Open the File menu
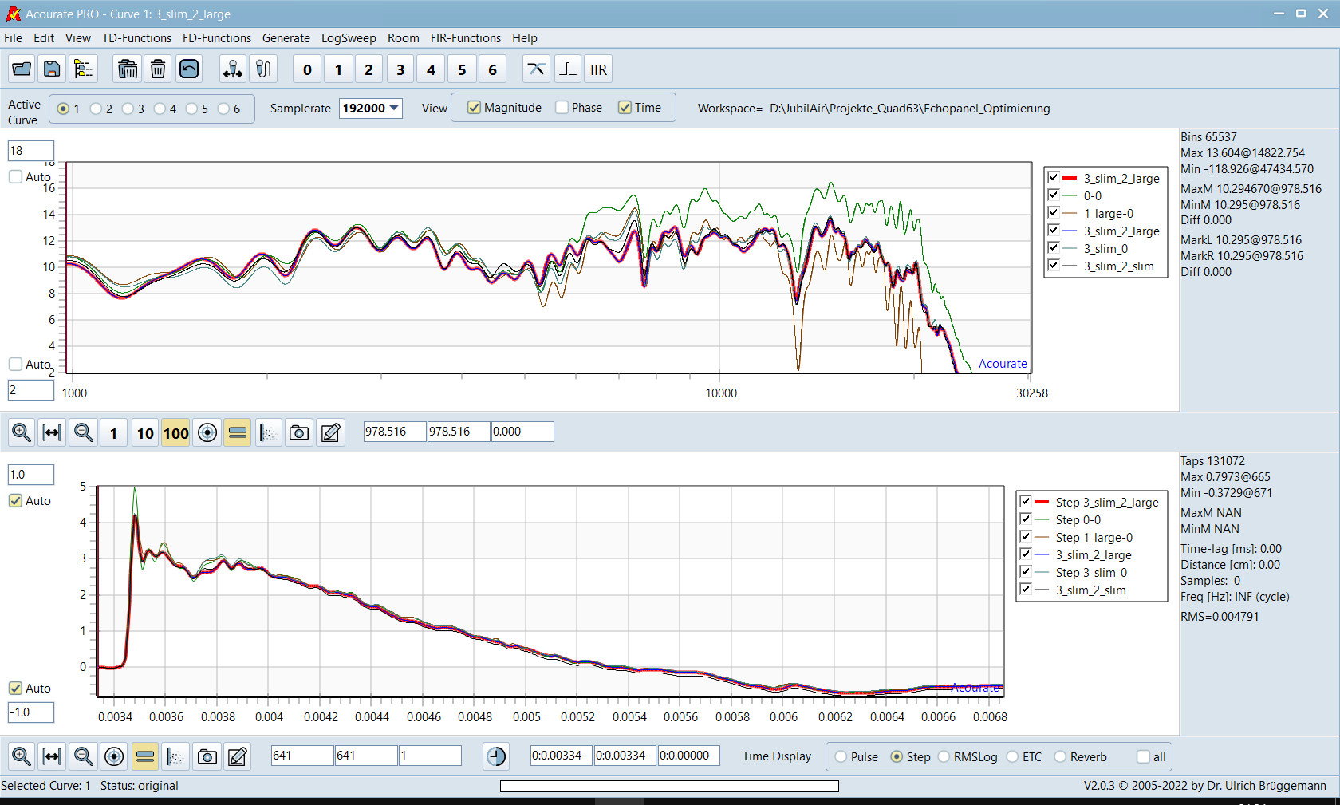 pos(13,37)
